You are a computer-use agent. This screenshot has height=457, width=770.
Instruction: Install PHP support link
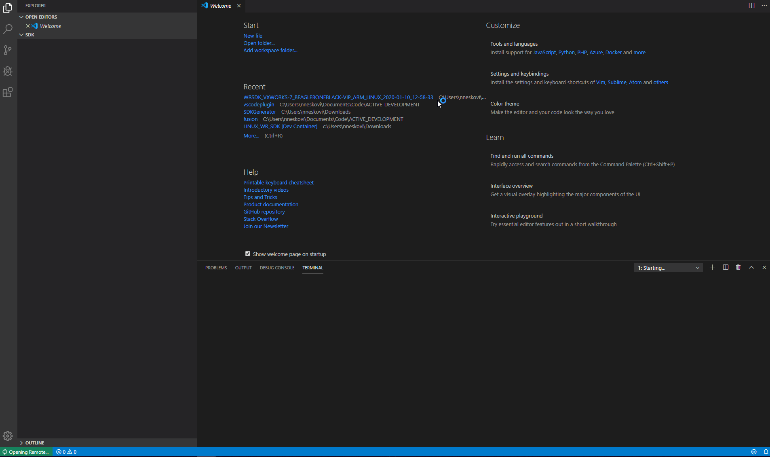coord(582,52)
